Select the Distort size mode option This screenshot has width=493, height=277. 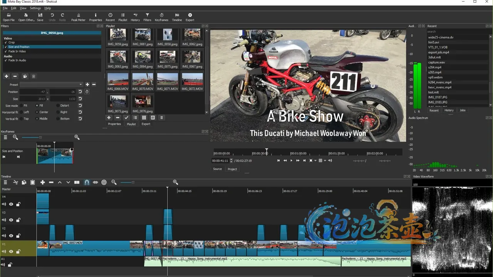58,105
